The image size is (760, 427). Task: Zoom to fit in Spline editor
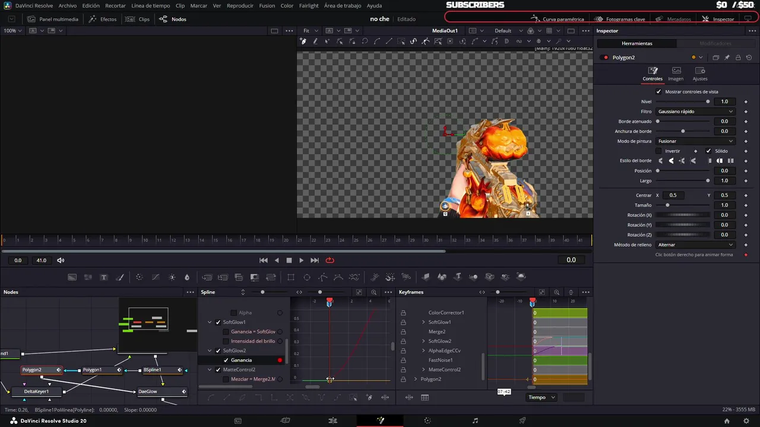[359, 292]
